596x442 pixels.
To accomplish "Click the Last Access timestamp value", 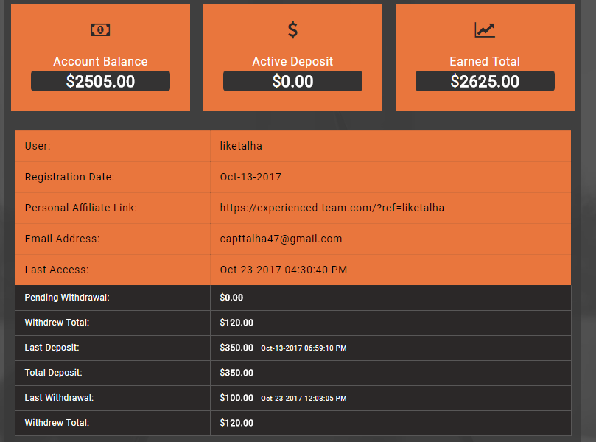I will point(283,270).
